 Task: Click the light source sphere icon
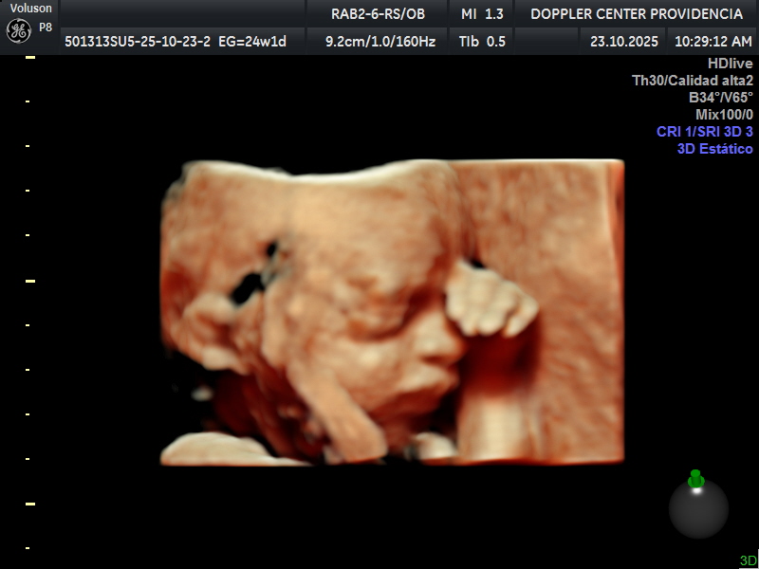click(698, 509)
